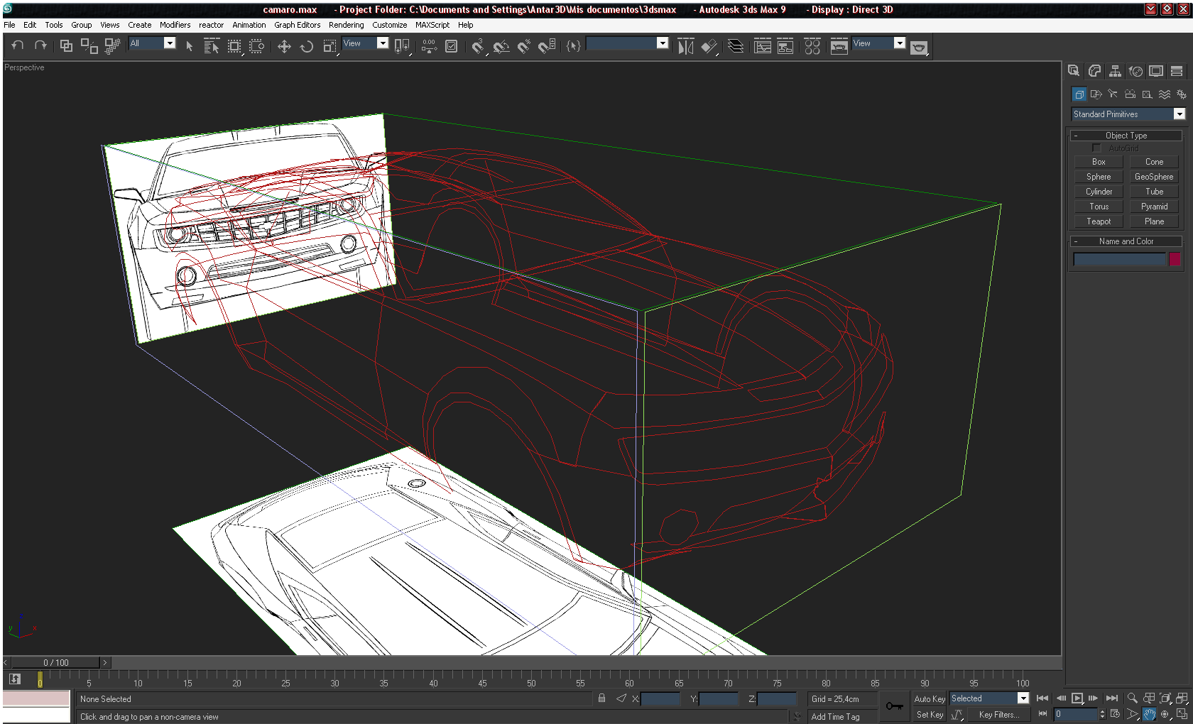Select the Move tool icon

(284, 46)
